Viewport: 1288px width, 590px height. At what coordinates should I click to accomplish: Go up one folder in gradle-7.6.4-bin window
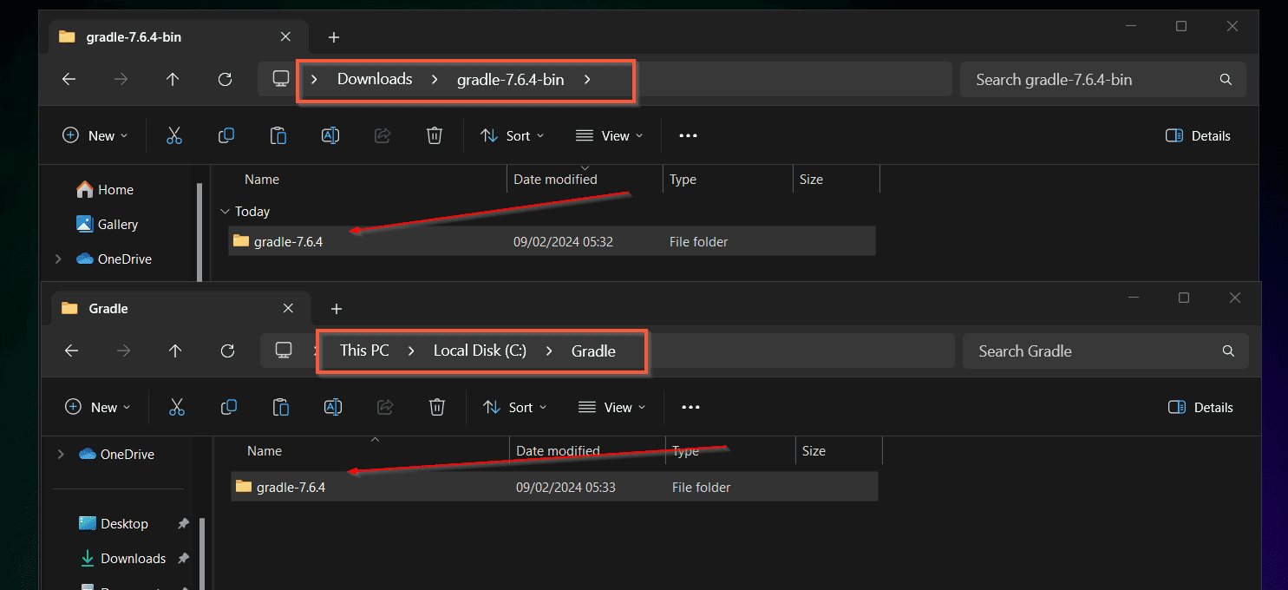click(173, 79)
